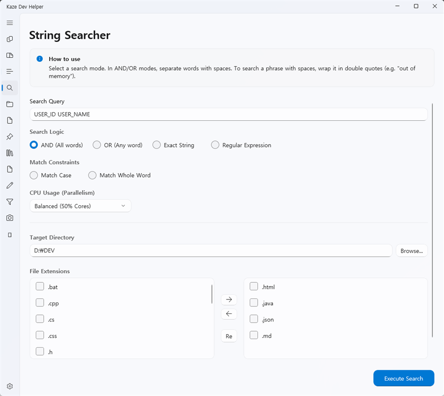Open the hamburger navigation menu

tap(10, 23)
